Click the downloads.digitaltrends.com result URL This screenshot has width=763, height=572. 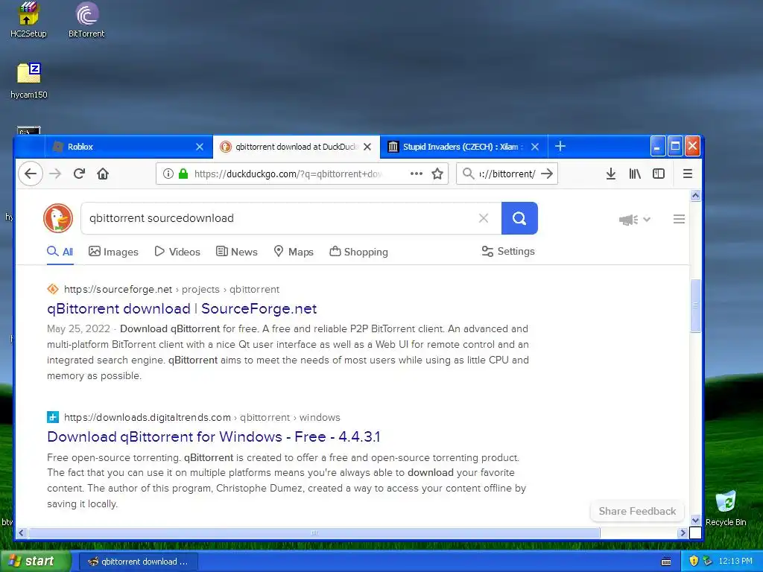click(202, 417)
